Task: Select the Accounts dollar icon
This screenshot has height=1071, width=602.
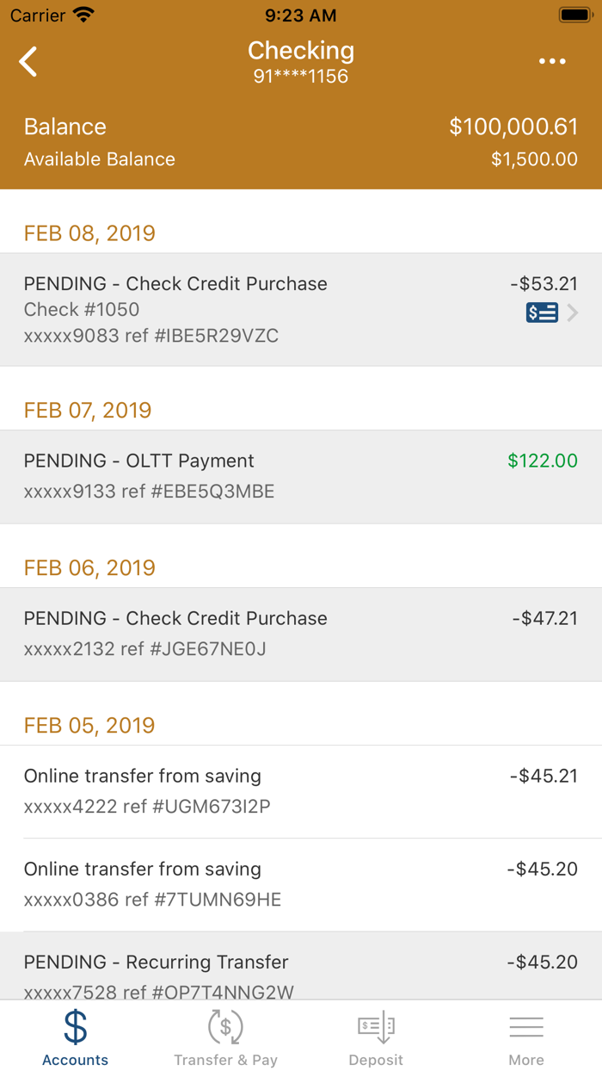Action: (x=75, y=1026)
